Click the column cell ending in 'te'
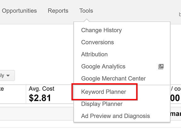Screen dimensions: 181x131 tap(2, 89)
